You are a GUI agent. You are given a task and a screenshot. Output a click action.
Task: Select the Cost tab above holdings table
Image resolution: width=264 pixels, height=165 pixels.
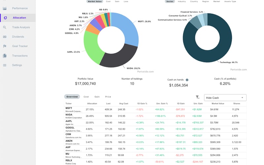tap(86, 97)
